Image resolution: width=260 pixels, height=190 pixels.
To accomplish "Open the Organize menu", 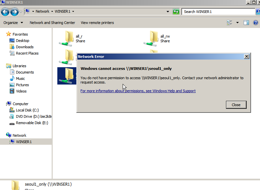I will pos(13,23).
